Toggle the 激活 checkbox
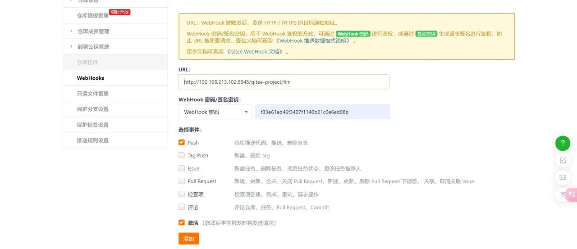This screenshot has height=249, width=577. point(182,222)
